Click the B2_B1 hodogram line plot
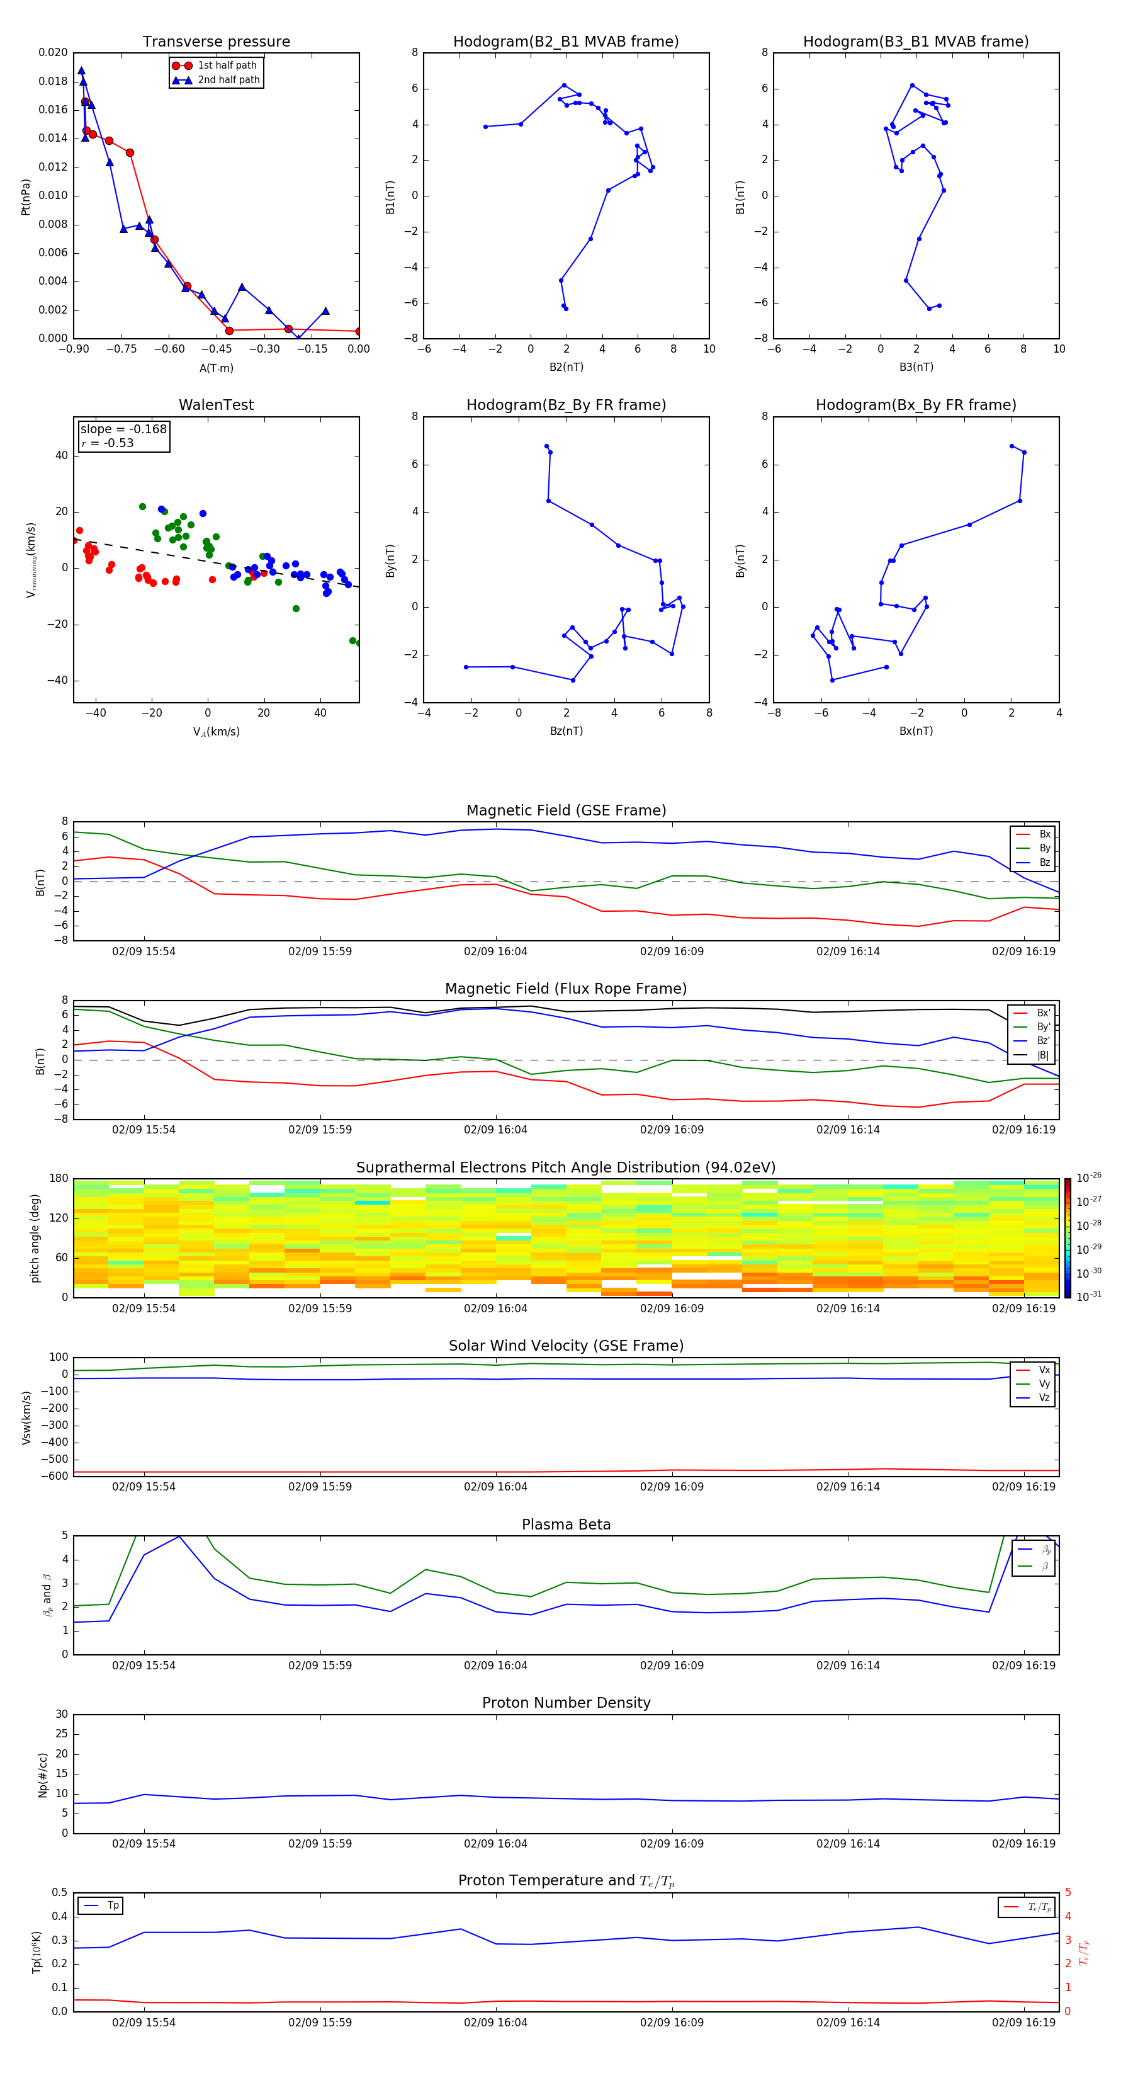Viewport: 1133px width, 2078px height. [566, 196]
